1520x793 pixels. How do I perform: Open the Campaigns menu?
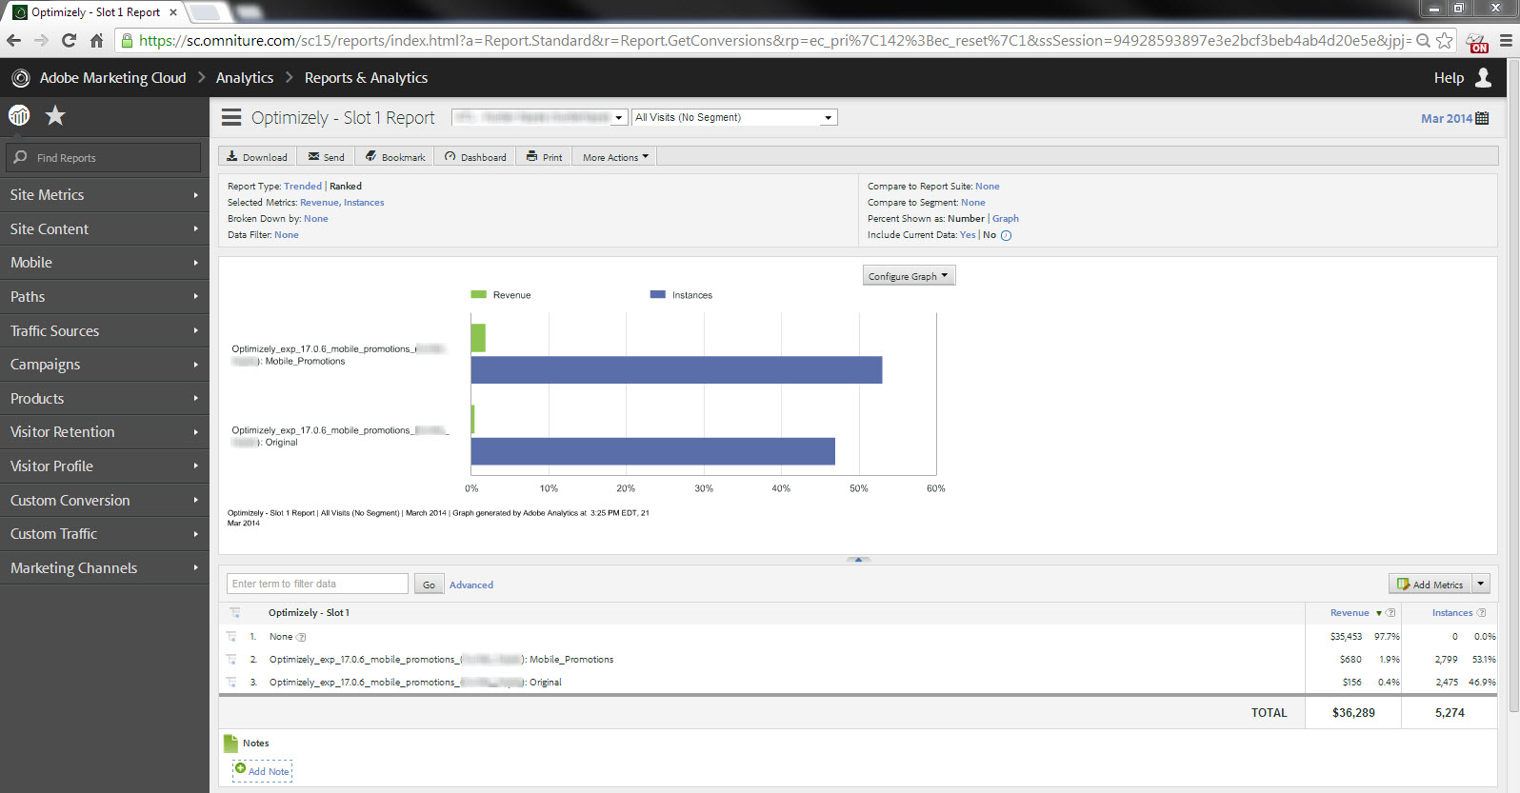coord(105,365)
